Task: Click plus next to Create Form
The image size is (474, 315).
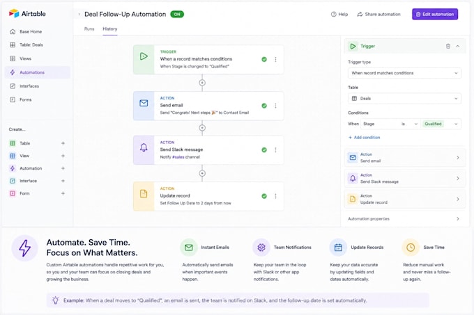Action: click(63, 193)
